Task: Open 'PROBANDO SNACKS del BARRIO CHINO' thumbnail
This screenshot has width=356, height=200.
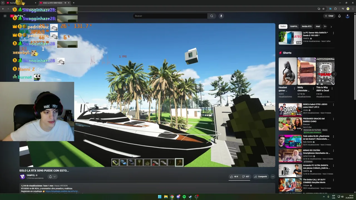Action: [x=290, y=124]
